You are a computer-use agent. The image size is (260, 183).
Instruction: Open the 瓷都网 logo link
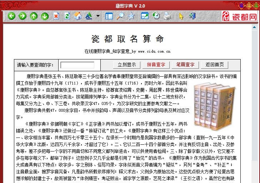[x=240, y=16]
